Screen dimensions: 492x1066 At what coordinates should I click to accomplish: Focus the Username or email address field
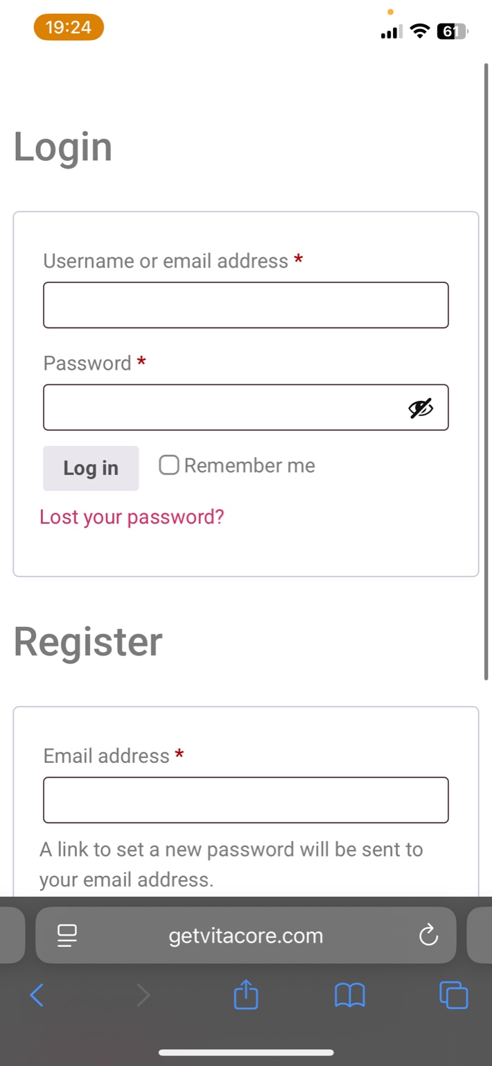245,305
